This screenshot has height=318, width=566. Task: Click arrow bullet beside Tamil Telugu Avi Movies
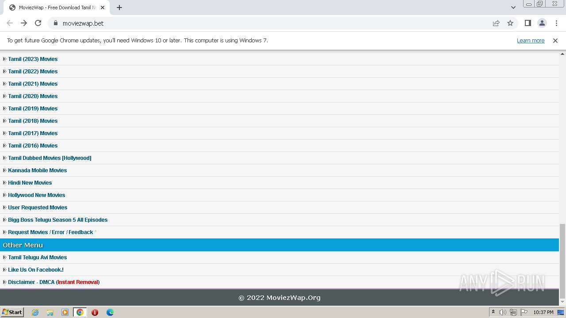pyautogui.click(x=4, y=257)
